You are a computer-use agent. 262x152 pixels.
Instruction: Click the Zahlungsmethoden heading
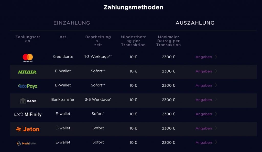pyautogui.click(x=133, y=7)
